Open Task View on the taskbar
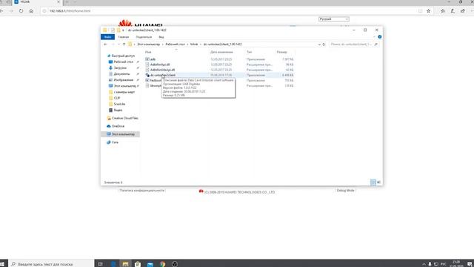Image resolution: width=474 pixels, height=267 pixels. pyautogui.click(x=101, y=264)
